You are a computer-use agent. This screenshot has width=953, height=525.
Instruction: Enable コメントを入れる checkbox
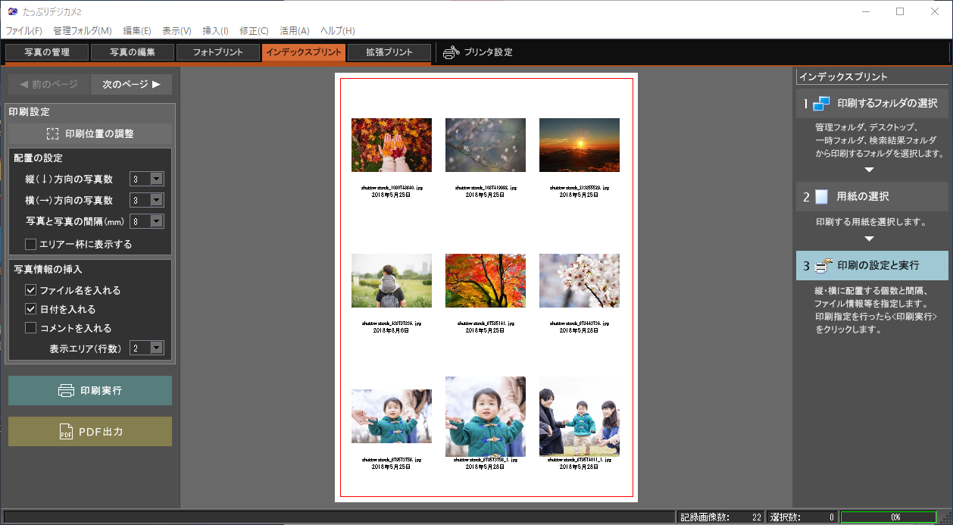point(31,328)
